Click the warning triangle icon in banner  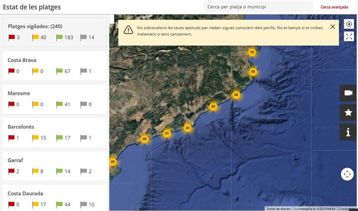click(128, 30)
